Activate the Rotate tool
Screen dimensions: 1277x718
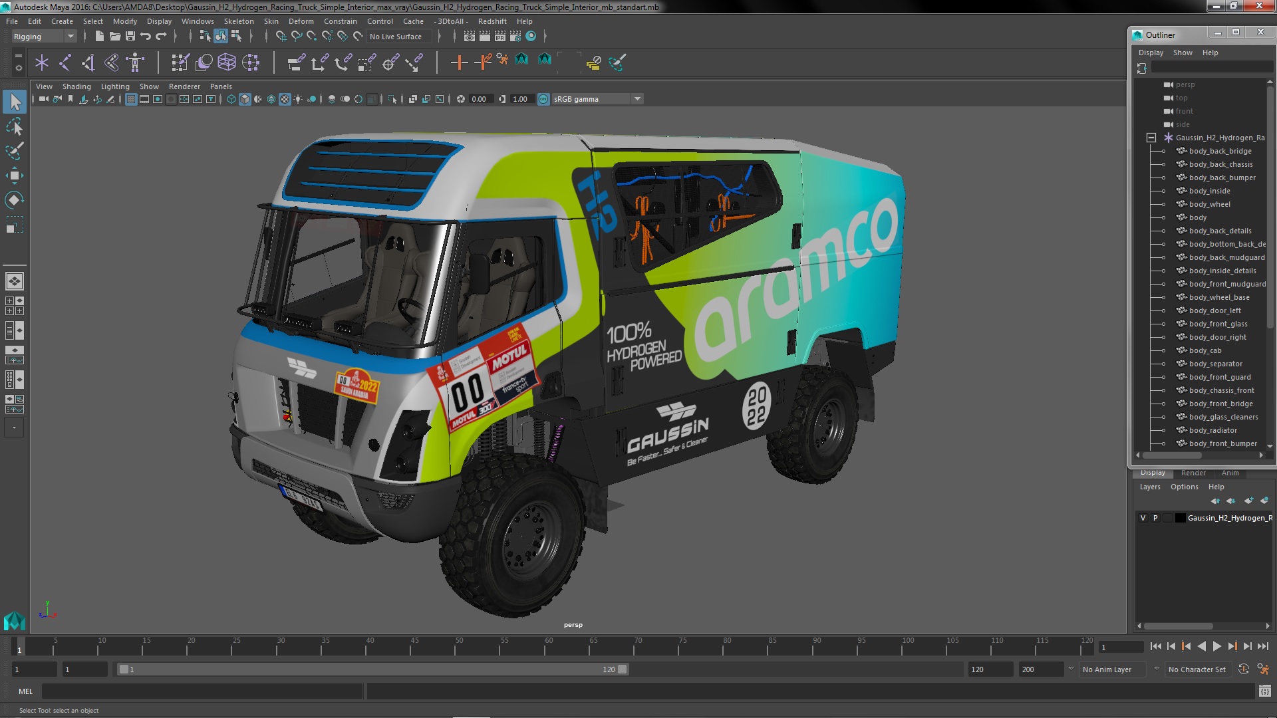(15, 200)
